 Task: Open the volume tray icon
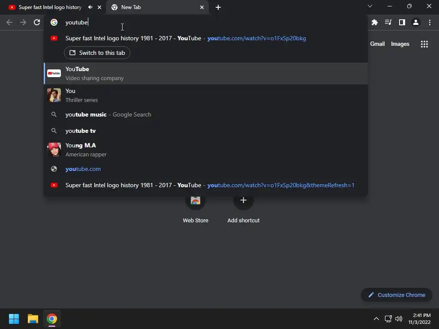(x=399, y=319)
